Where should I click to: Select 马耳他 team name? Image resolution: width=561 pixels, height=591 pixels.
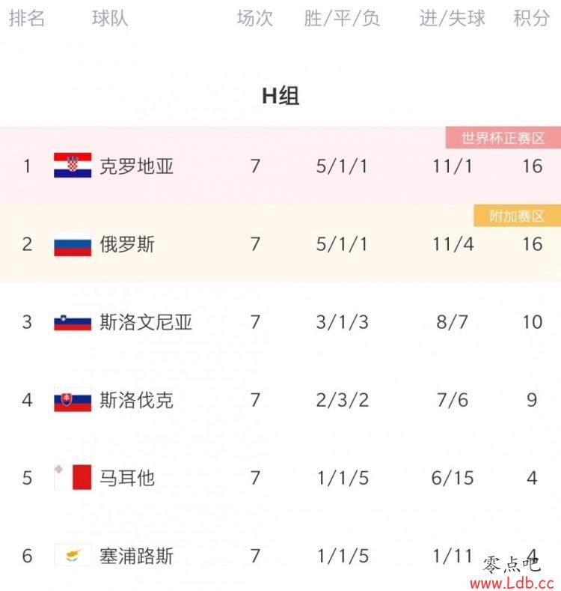127,478
